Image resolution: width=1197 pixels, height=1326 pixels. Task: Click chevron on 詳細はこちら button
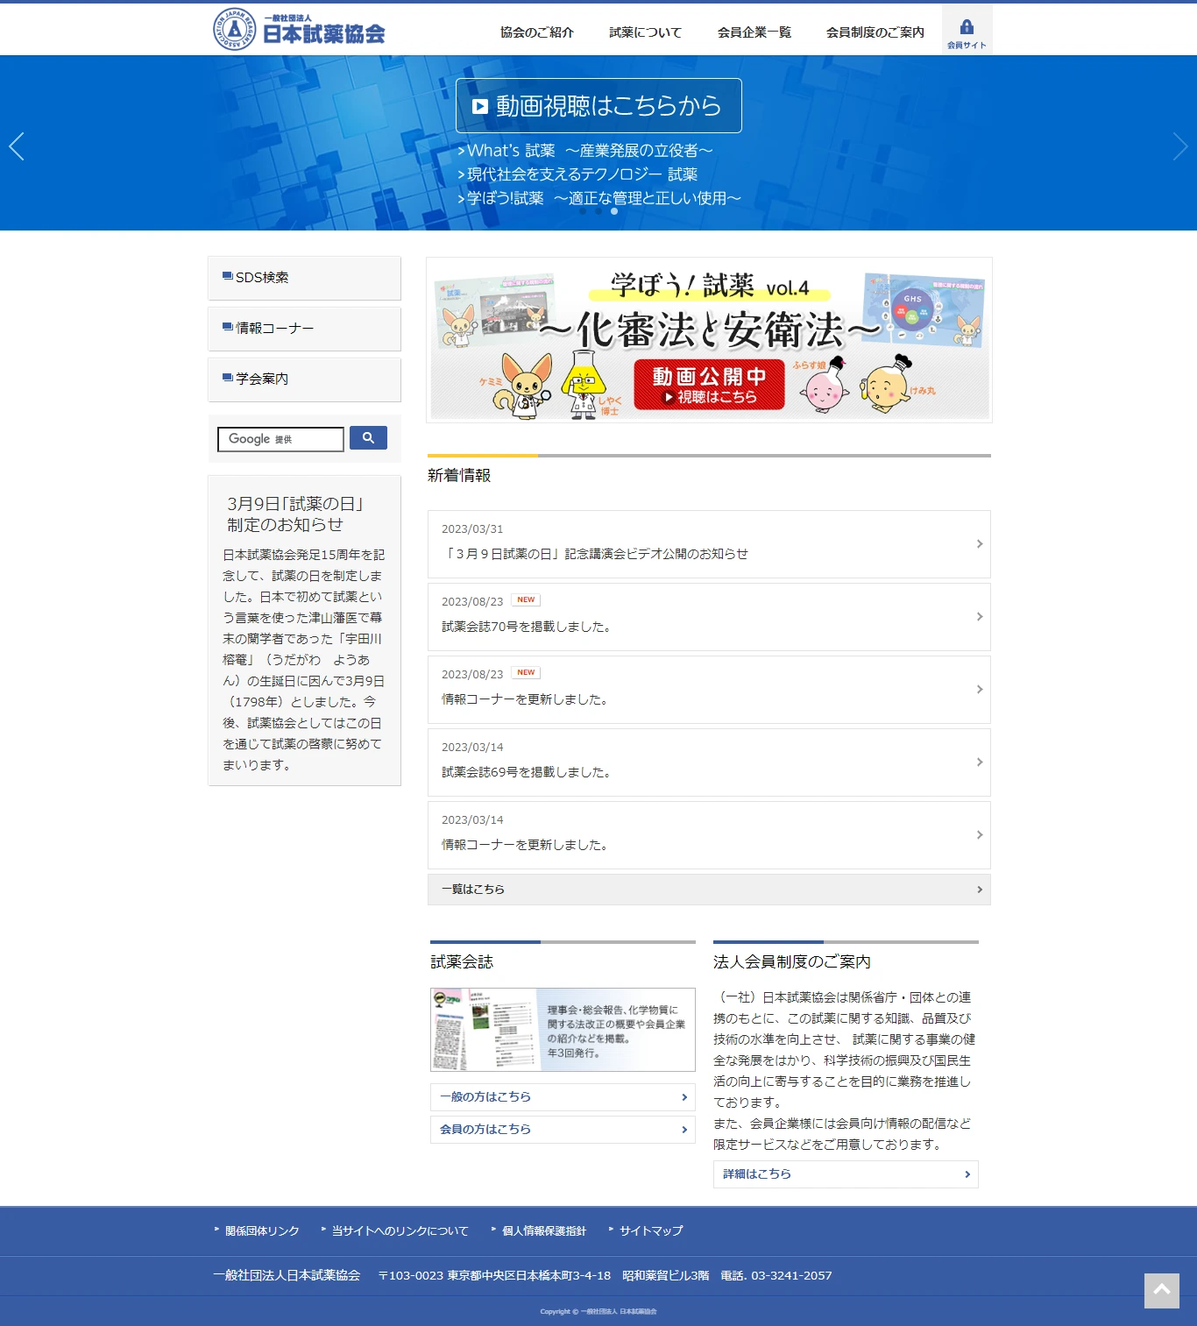click(x=967, y=1174)
